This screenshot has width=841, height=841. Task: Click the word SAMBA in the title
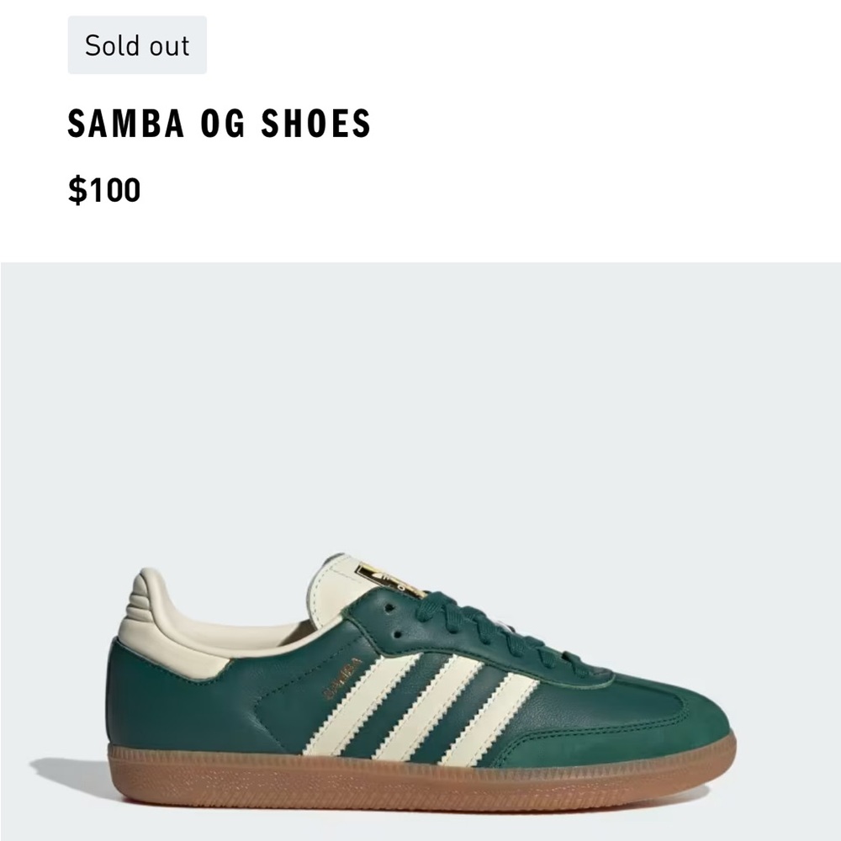click(126, 124)
